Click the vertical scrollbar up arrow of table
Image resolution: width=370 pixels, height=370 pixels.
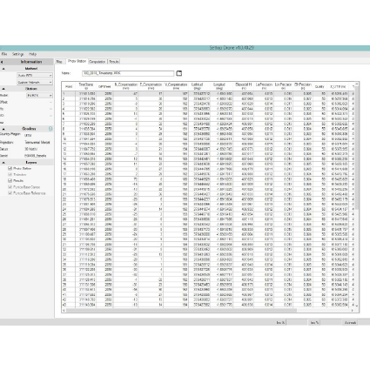pos(357,84)
